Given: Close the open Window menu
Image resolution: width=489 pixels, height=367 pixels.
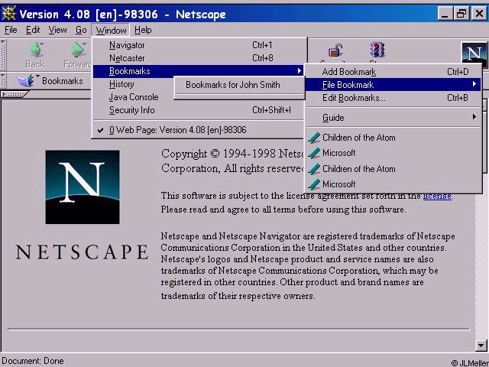Looking at the screenshot, I should [111, 31].
